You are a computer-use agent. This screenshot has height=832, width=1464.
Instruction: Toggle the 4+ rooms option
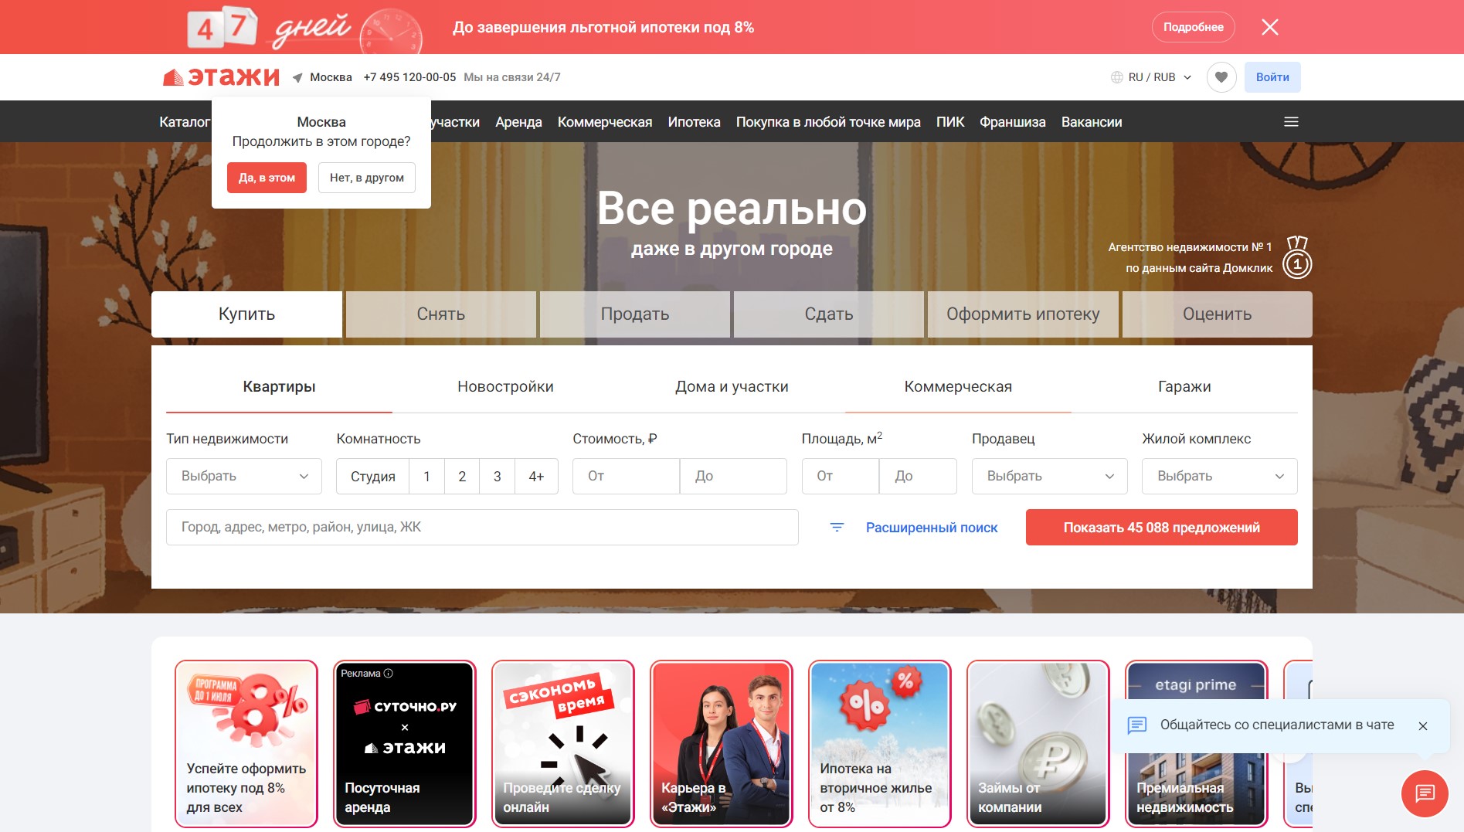[x=536, y=477]
